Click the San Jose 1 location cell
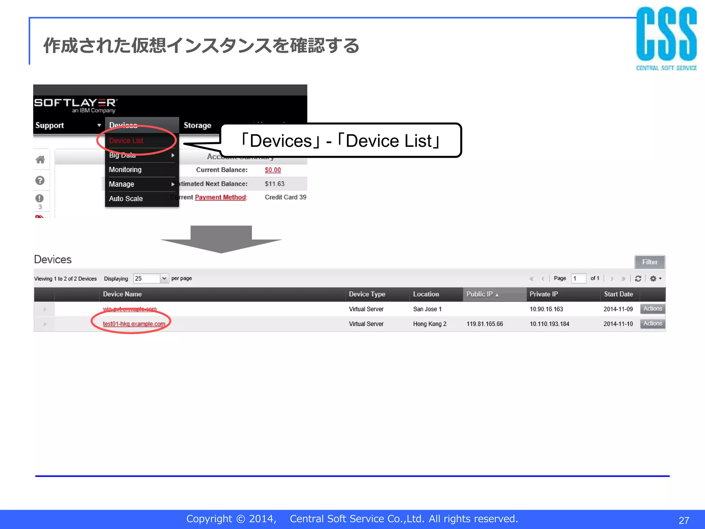Viewport: 705px width, 529px height. [x=427, y=309]
